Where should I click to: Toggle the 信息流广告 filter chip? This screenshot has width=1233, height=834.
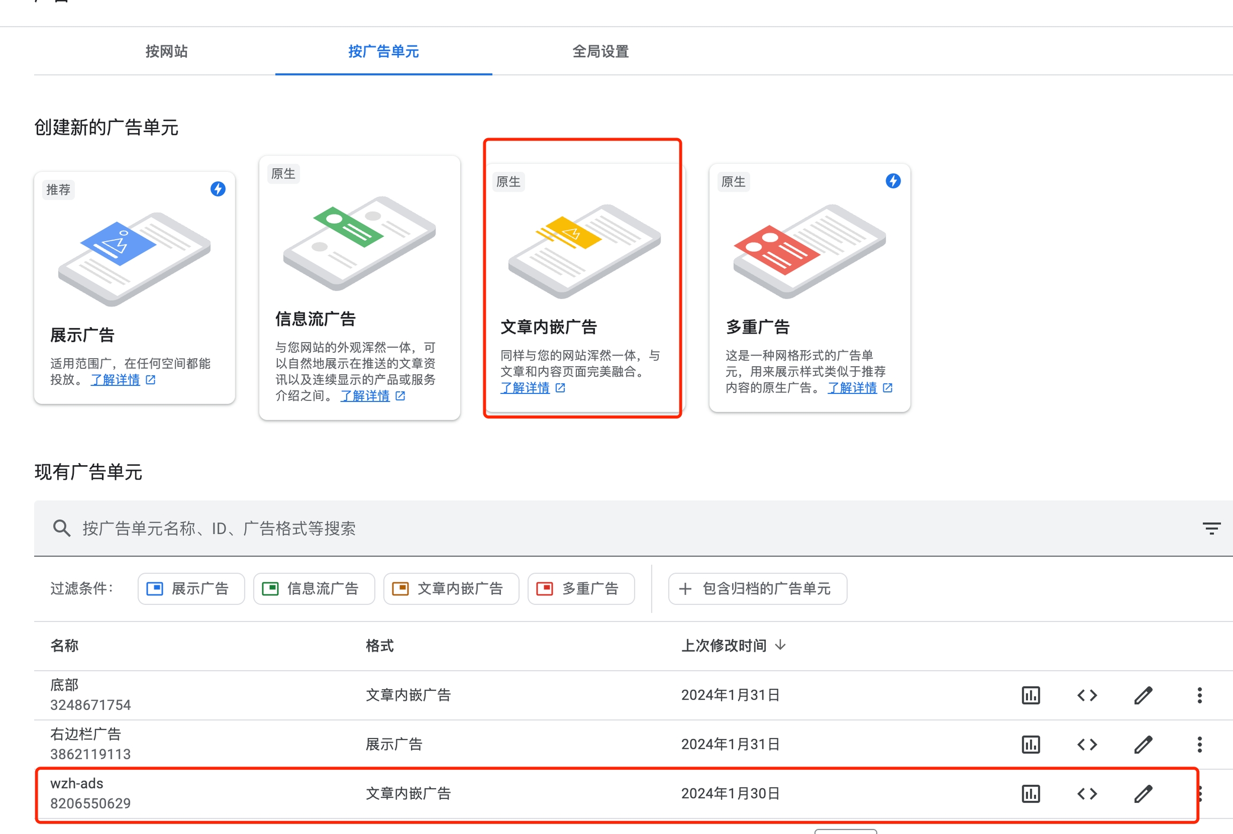tap(314, 589)
